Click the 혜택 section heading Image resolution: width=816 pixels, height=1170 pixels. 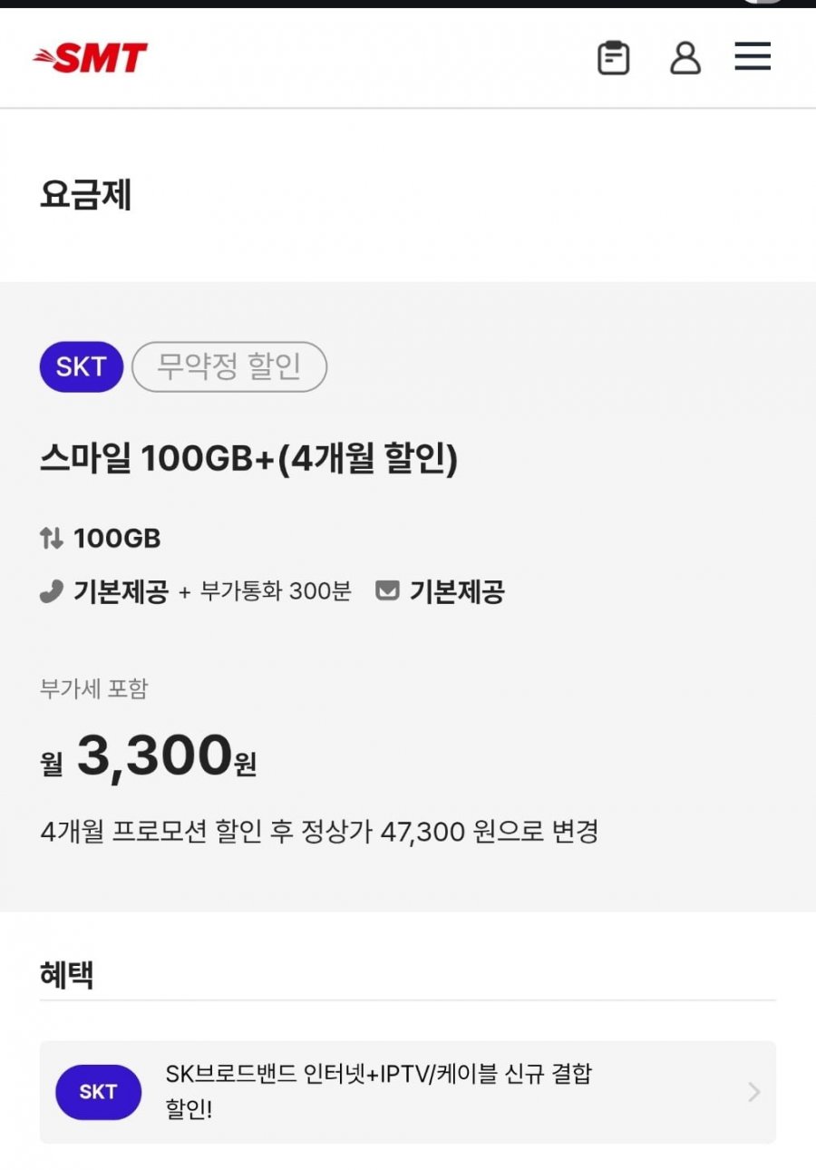coord(67,975)
